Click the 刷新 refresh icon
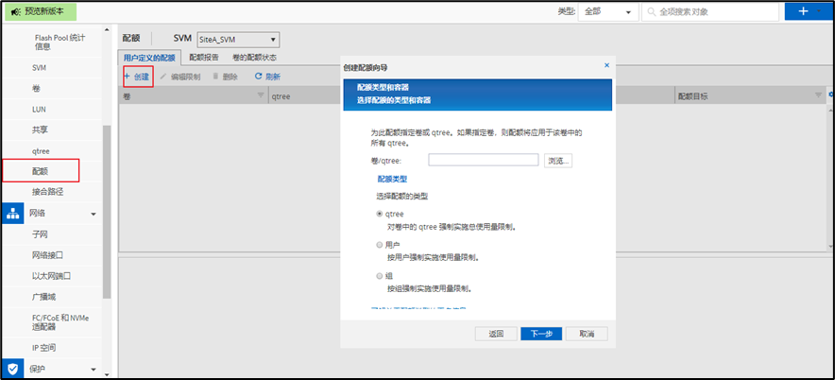Viewport: 835px width, 380px height. tap(258, 77)
